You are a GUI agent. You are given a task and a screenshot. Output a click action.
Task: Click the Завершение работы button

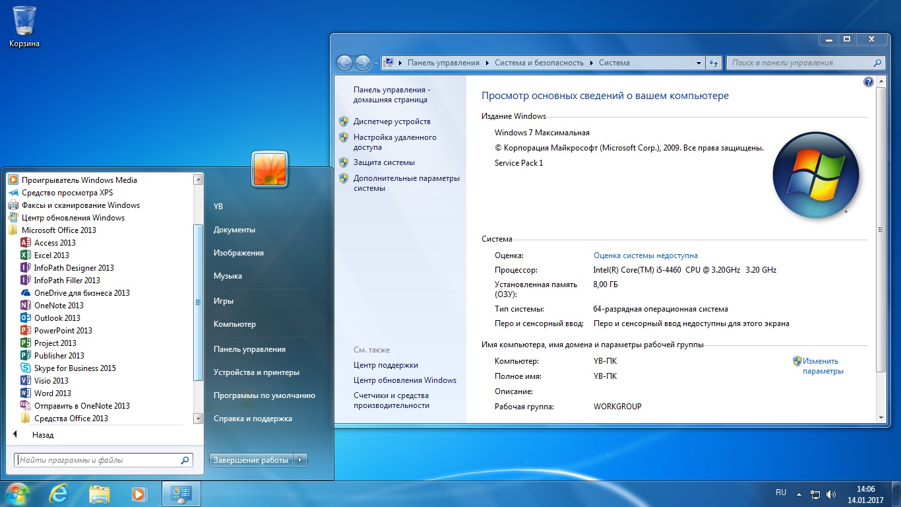click(251, 460)
